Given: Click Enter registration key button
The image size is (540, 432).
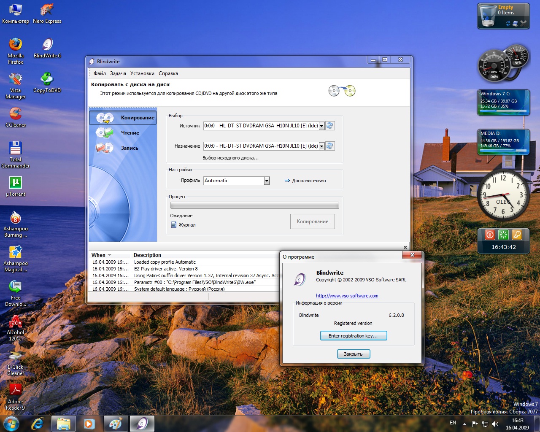Looking at the screenshot, I should 354,336.
